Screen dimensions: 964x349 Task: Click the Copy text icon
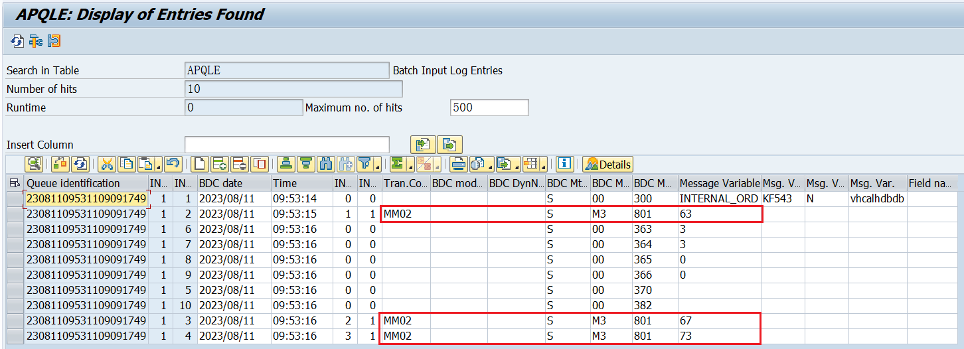coord(127,164)
